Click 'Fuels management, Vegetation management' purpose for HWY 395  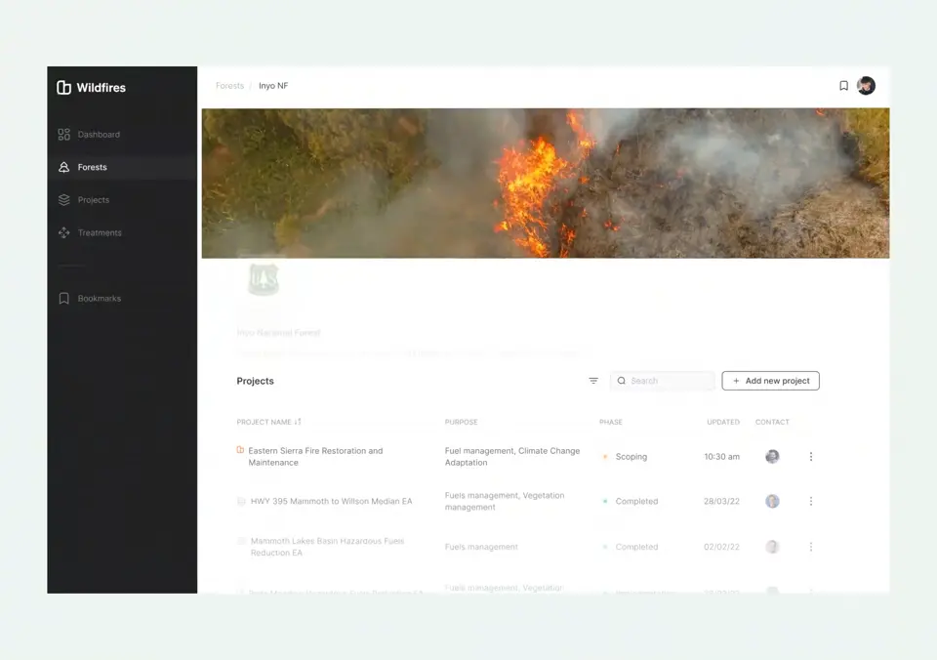click(505, 501)
